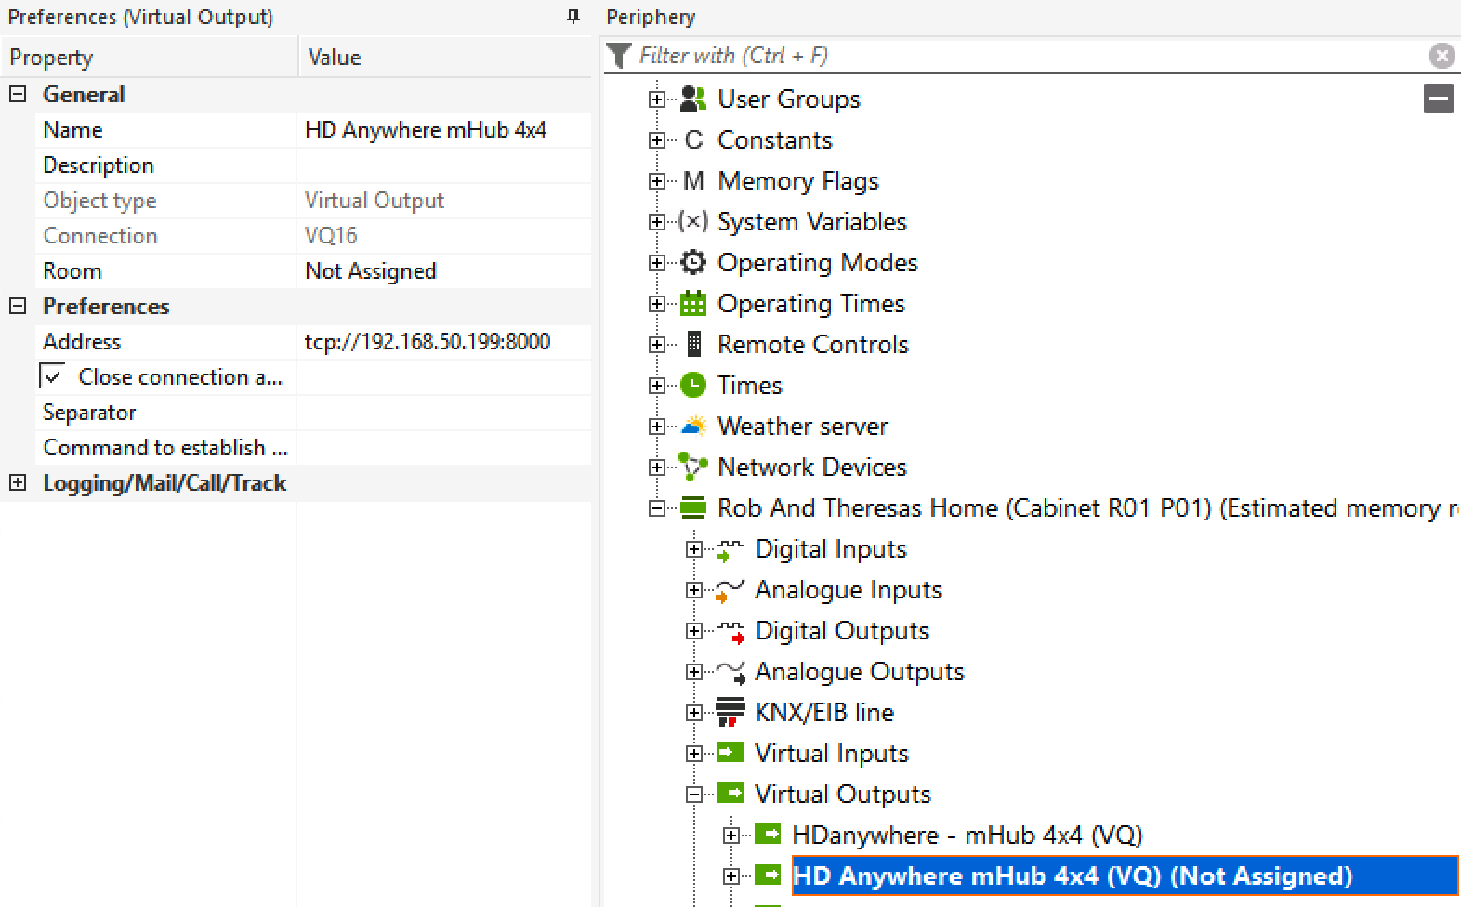This screenshot has height=907, width=1461.
Task: Click the Operating Times calendar icon
Action: click(x=693, y=303)
